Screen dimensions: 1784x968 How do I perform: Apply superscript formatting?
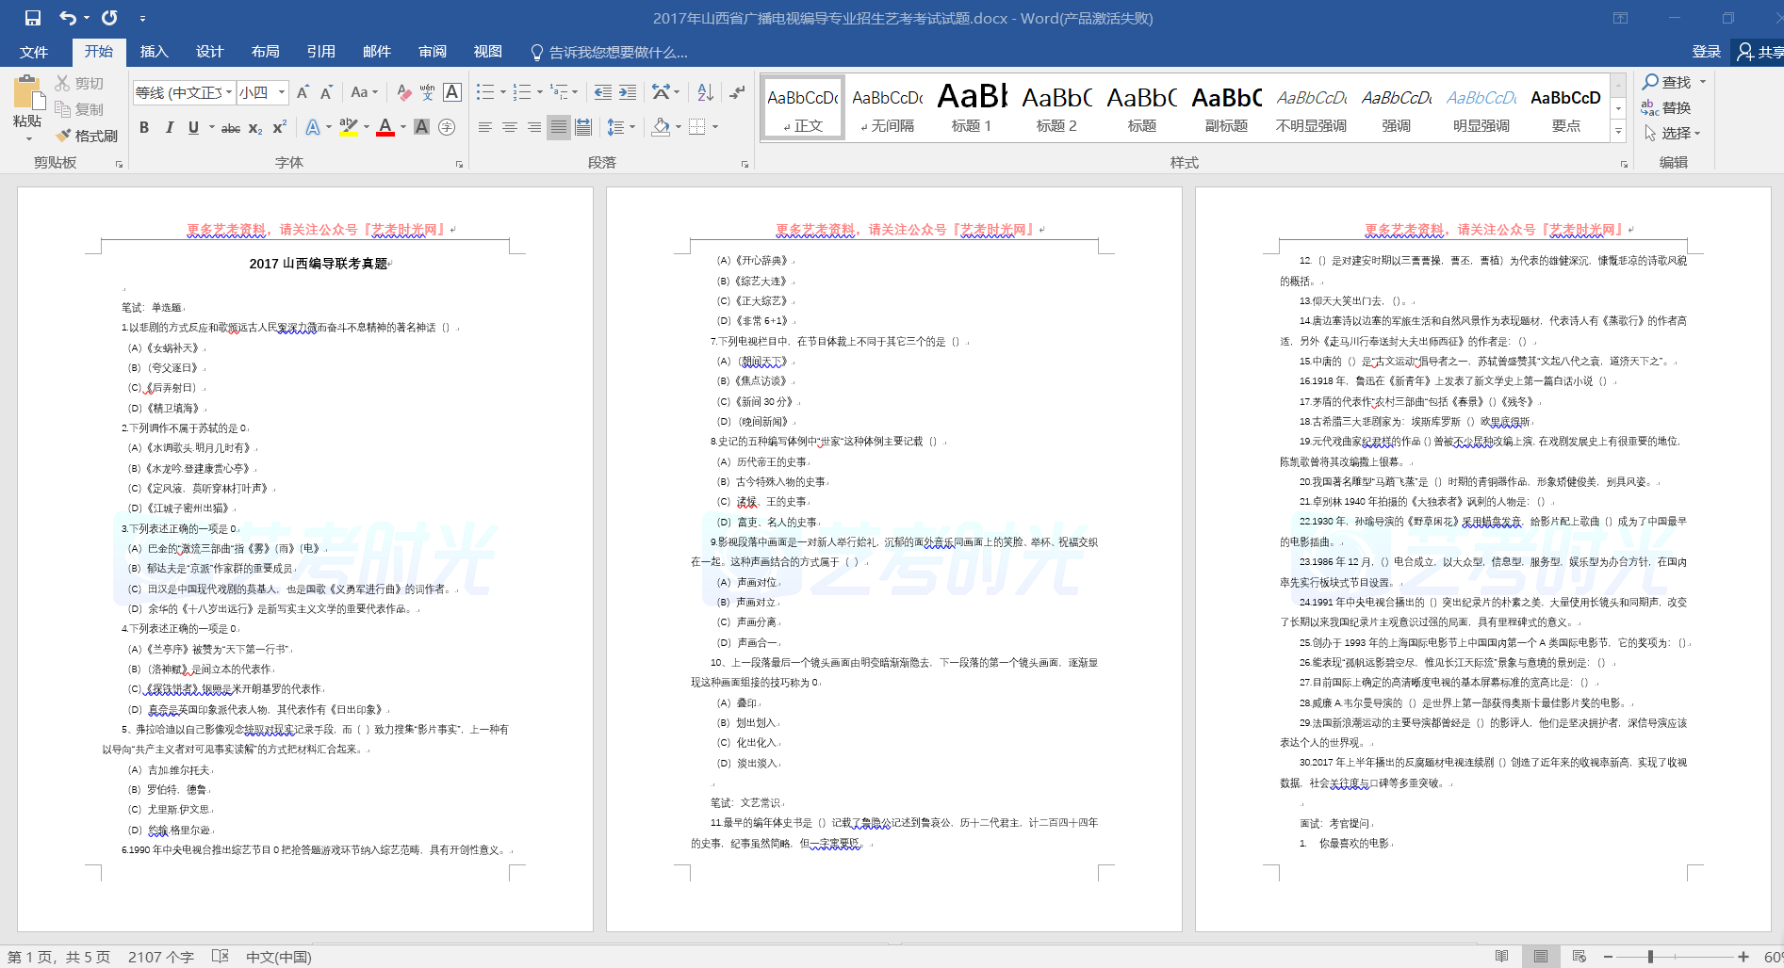pyautogui.click(x=280, y=127)
